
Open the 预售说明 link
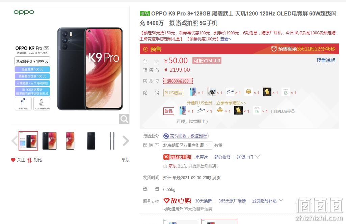tap(326, 60)
